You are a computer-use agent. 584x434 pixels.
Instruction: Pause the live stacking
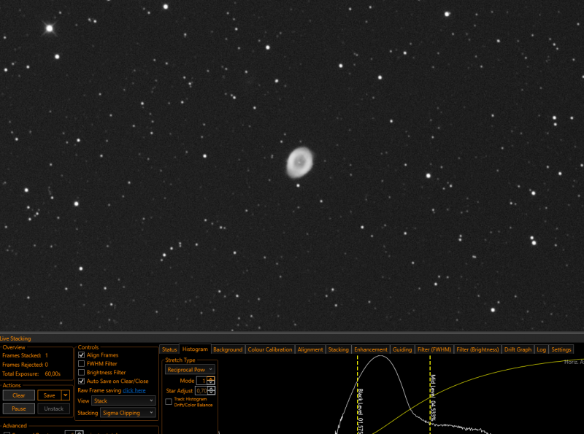[x=19, y=408]
